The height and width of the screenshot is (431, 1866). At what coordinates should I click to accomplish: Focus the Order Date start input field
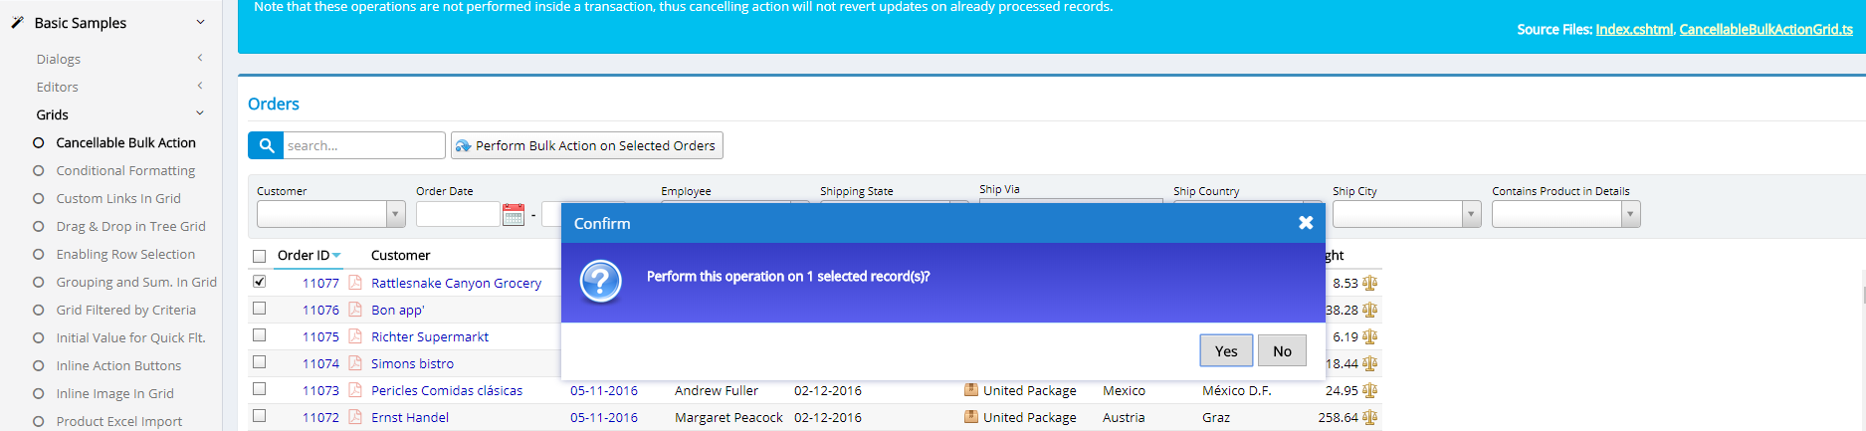[458, 214]
